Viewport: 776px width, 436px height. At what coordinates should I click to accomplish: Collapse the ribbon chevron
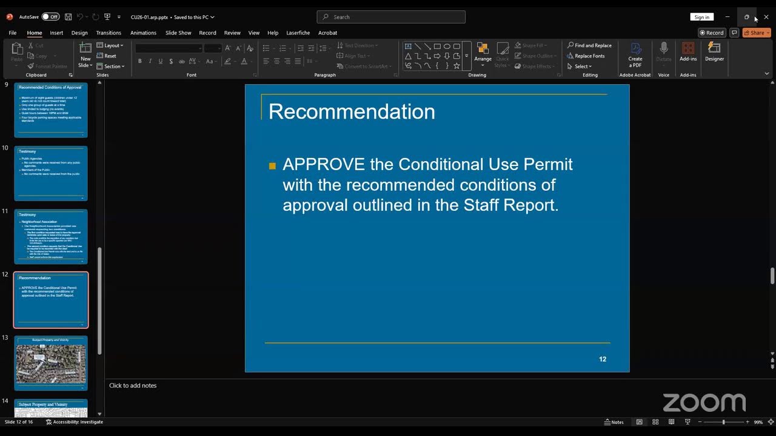(x=767, y=74)
